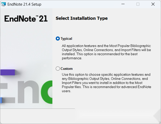Click the bold "Typical" option label
The image size is (161, 124).
pyautogui.click(x=66, y=39)
